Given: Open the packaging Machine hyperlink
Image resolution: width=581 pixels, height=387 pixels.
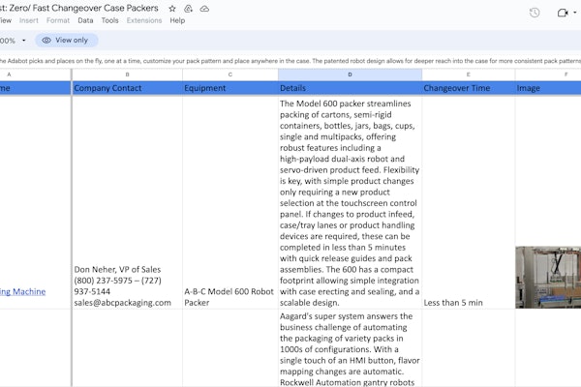Looking at the screenshot, I should 22,291.
